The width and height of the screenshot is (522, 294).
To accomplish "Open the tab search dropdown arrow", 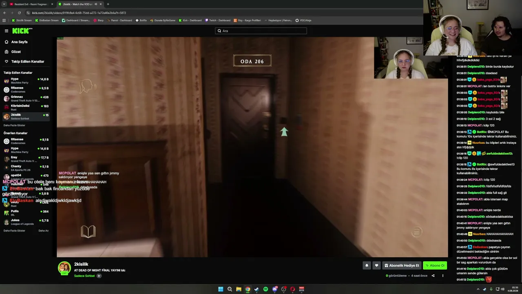I will [x=4, y=4].
